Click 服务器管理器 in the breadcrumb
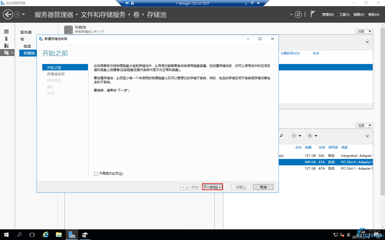This screenshot has height=240, width=385. click(54, 15)
